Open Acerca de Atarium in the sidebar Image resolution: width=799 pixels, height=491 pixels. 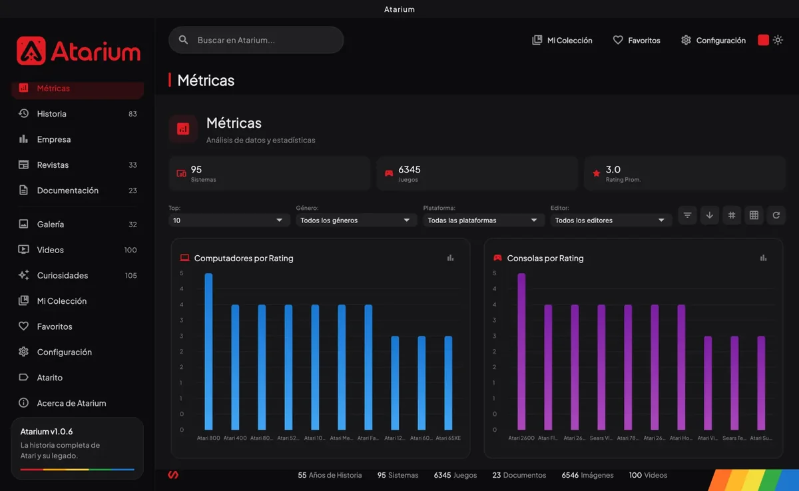point(77,403)
